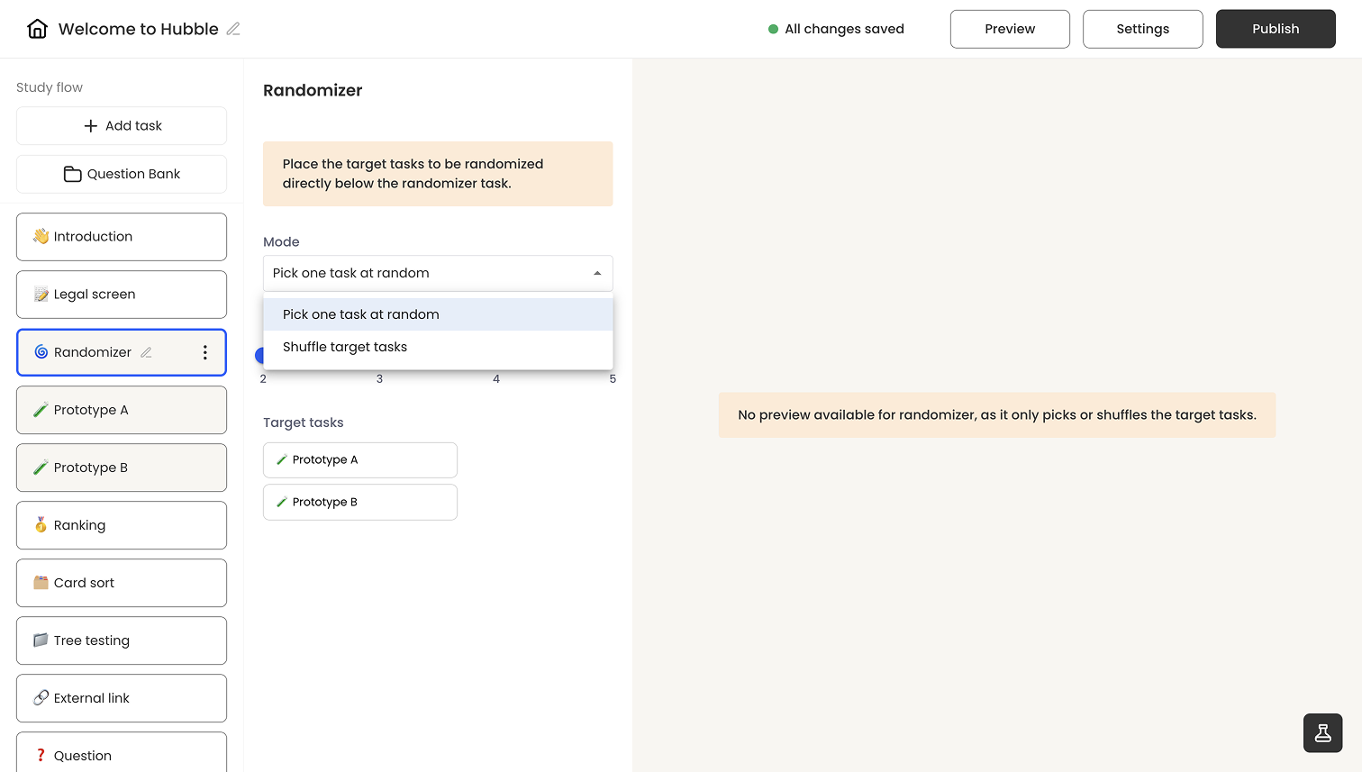Image resolution: width=1362 pixels, height=772 pixels.
Task: Open the study Preview
Action: pos(1009,29)
